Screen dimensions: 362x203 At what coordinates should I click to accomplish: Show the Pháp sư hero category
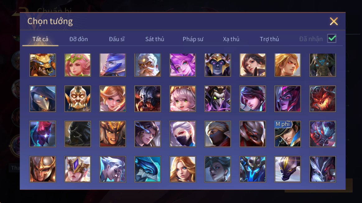coord(193,39)
